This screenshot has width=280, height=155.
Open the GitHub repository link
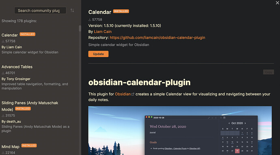157,38
